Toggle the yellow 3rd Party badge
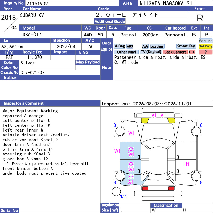This screenshot has width=213, height=213. 206,46
